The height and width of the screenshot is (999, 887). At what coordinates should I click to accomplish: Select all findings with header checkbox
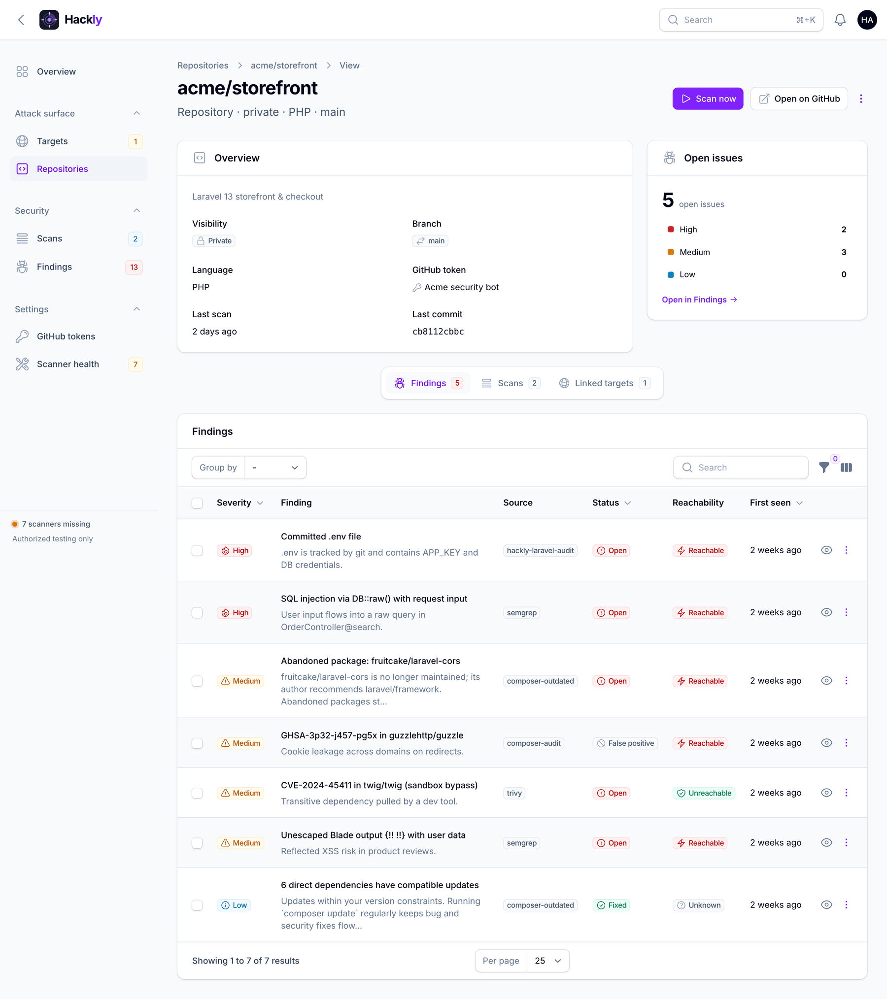pos(197,503)
